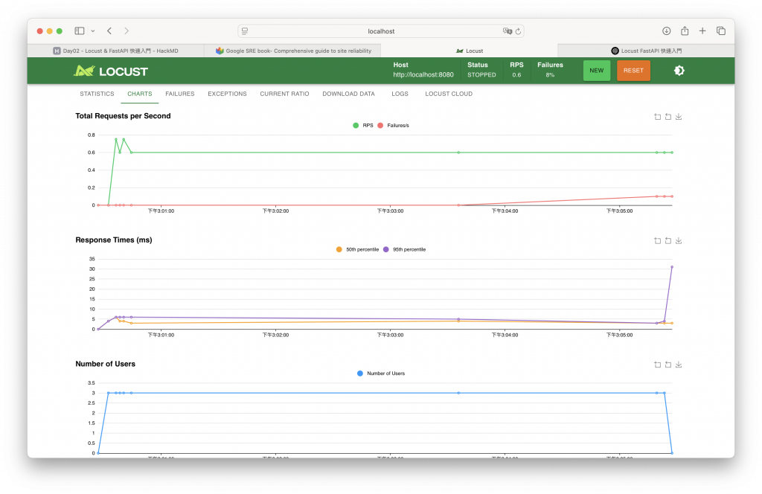The width and height of the screenshot is (762, 494).
Task: Open Safari downloads icon
Action: pos(666,31)
